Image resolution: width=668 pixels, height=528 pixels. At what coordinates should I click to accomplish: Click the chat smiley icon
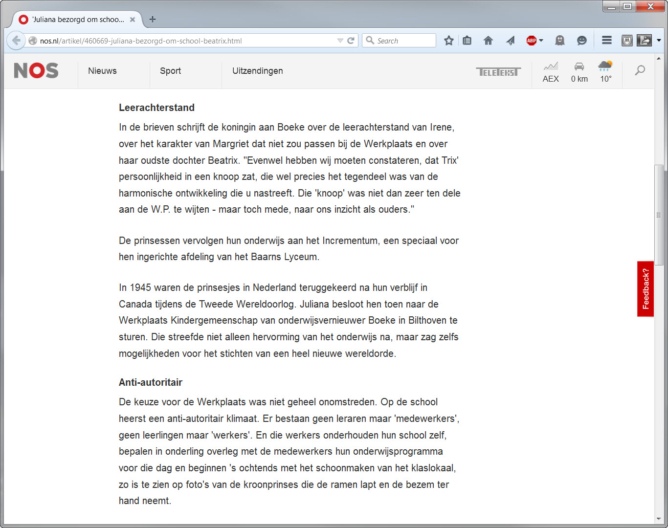click(581, 41)
